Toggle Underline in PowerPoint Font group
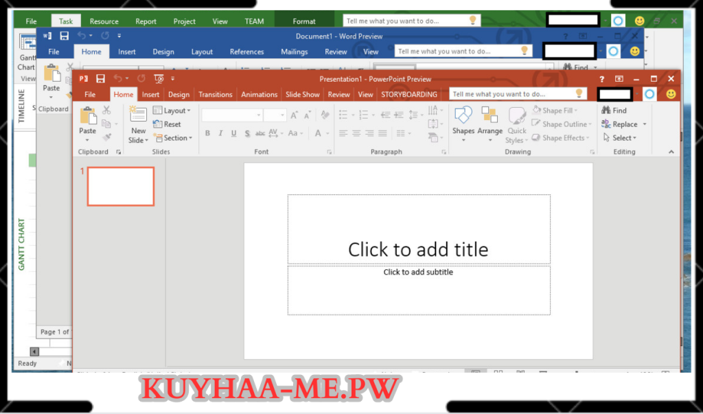This screenshot has width=703, height=414. tap(233, 133)
